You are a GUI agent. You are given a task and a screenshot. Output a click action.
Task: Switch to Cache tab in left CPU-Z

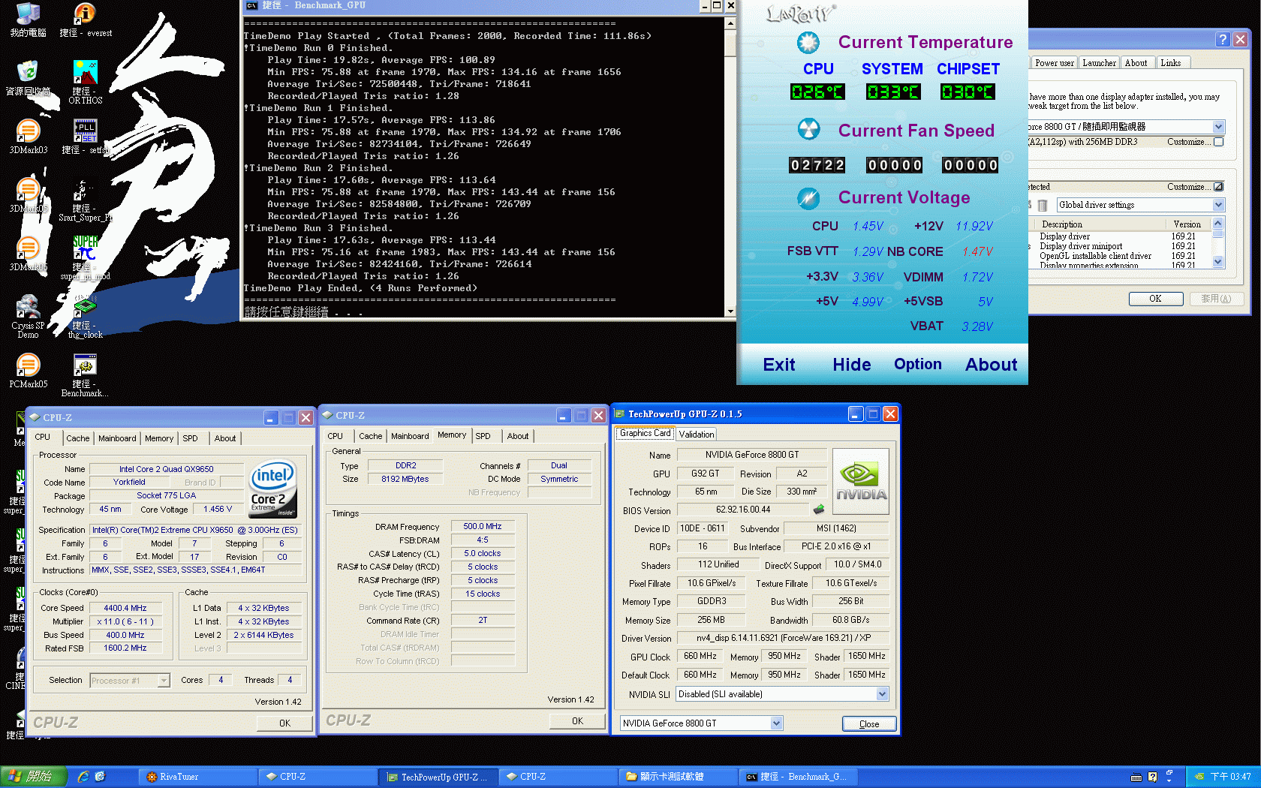pos(77,438)
